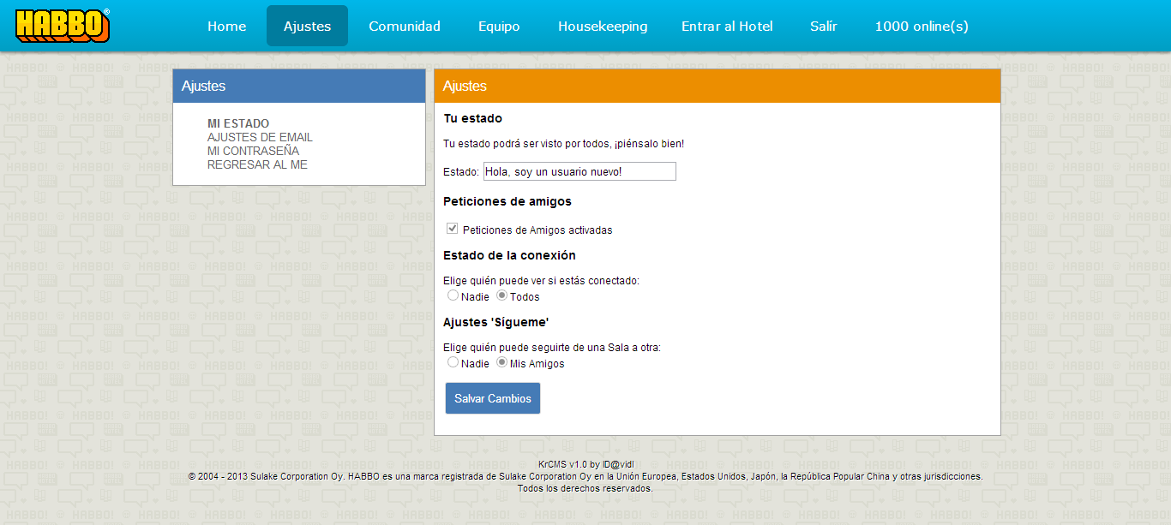Viewport: 1171px width, 525px height.
Task: Navigate to the Equipo page
Action: [499, 27]
